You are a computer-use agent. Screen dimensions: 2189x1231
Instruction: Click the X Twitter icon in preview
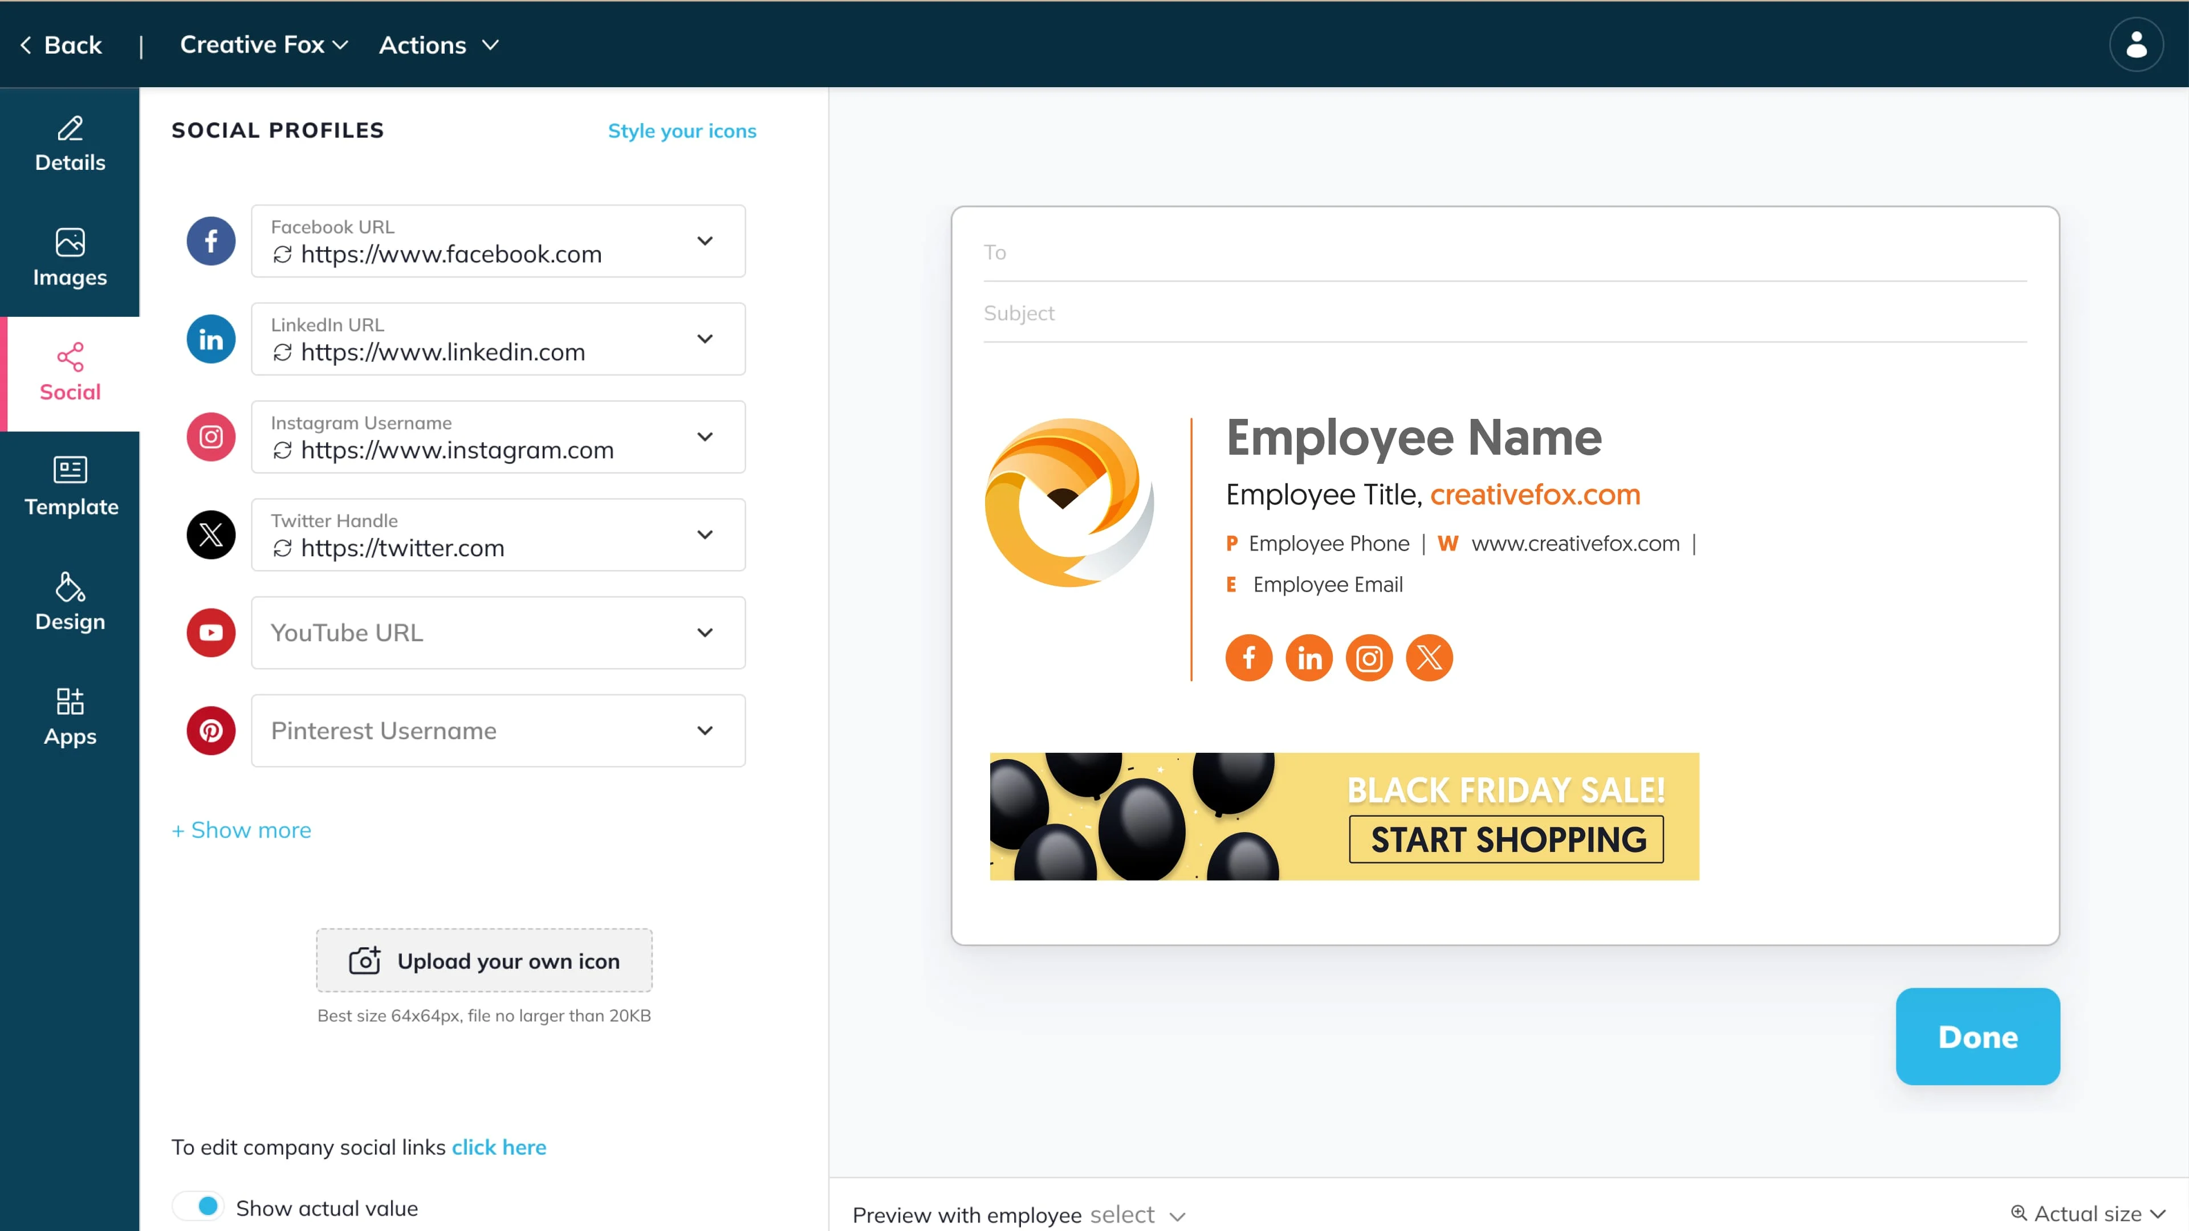click(x=1429, y=658)
